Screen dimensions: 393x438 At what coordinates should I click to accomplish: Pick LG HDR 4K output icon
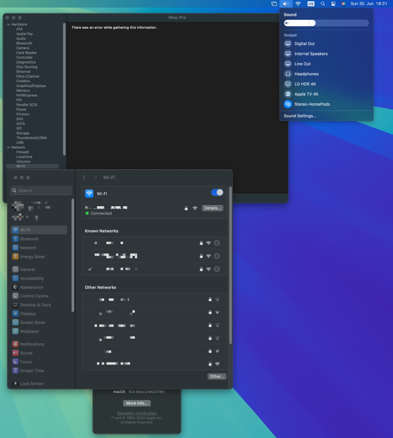pos(288,84)
